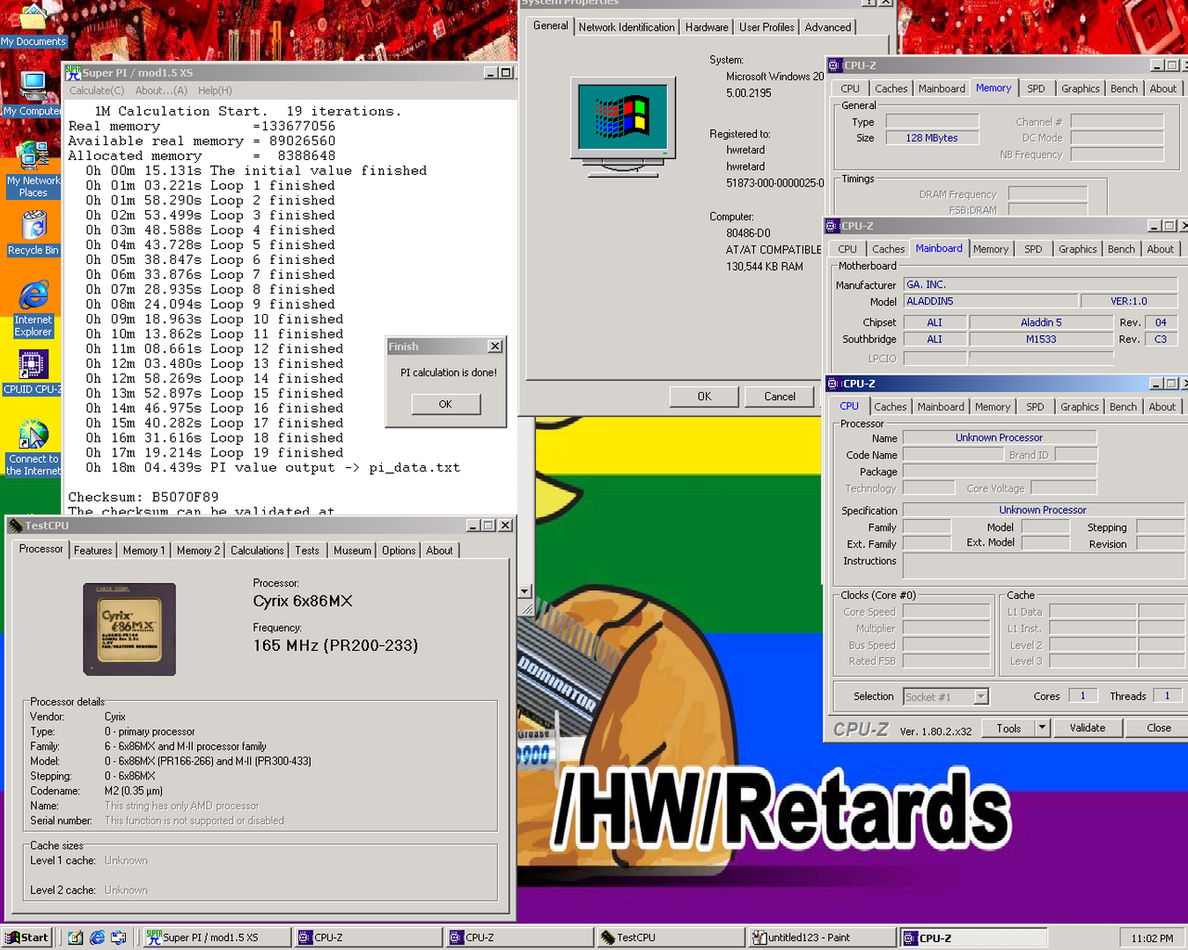Click the Close button in CPU-Z
The width and height of the screenshot is (1188, 950).
pyautogui.click(x=1159, y=728)
